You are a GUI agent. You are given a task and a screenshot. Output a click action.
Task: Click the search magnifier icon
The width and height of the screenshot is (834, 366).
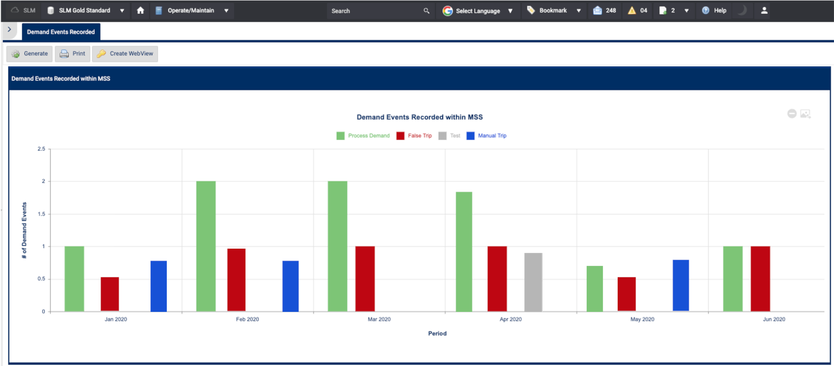click(x=426, y=11)
